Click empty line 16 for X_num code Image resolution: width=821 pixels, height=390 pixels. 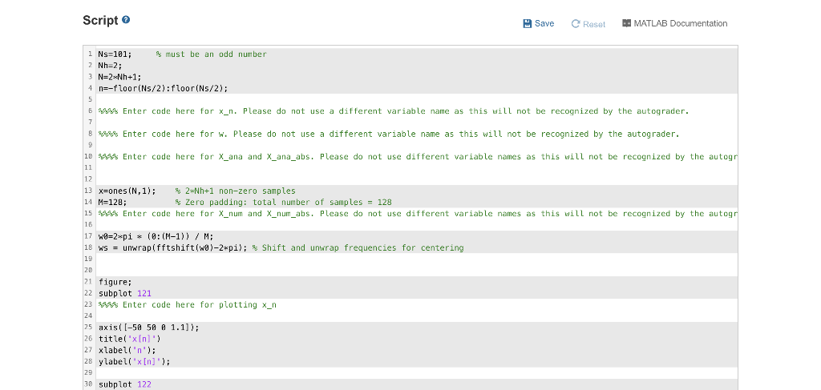pos(417,225)
